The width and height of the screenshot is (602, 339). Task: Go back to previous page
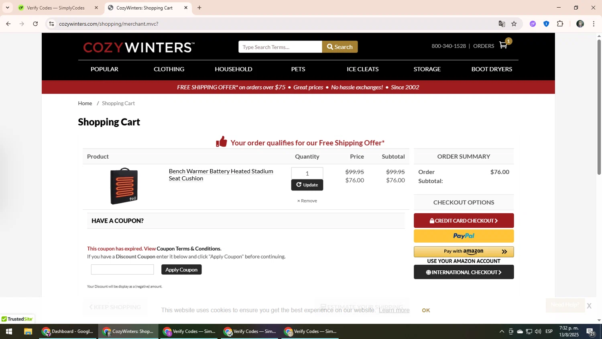(x=8, y=24)
